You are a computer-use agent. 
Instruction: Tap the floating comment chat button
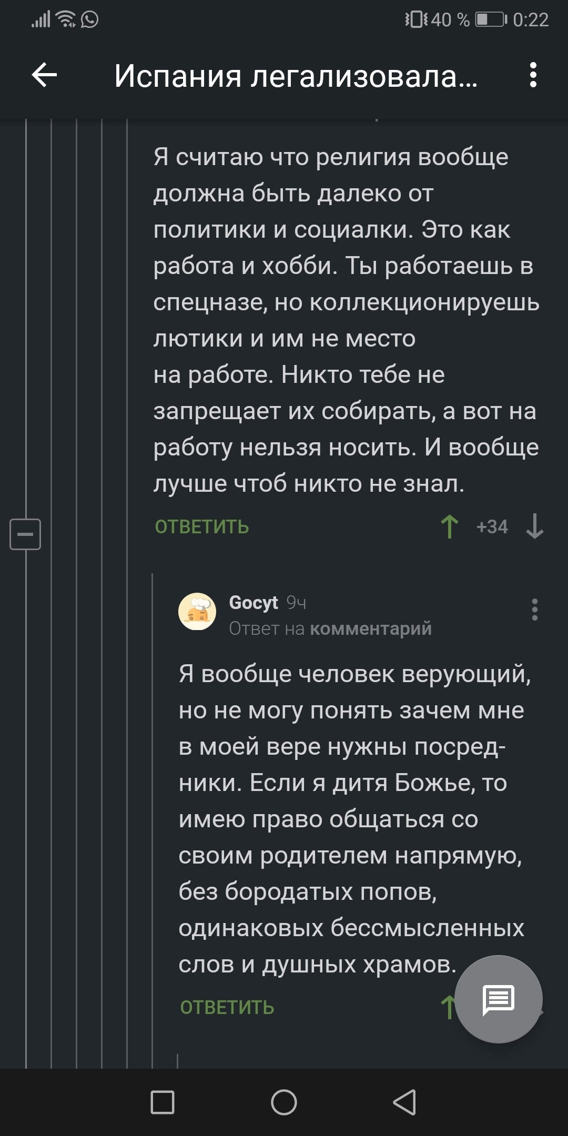pos(498,999)
